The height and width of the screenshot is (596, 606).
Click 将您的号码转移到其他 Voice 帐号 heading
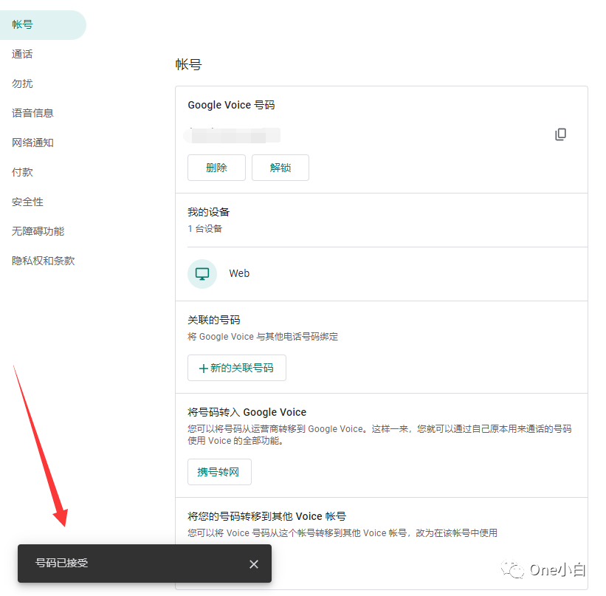point(266,516)
